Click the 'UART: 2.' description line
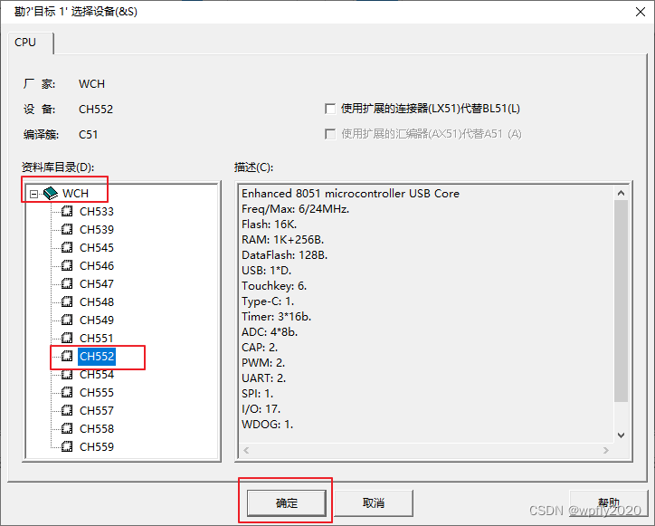 click(x=263, y=378)
